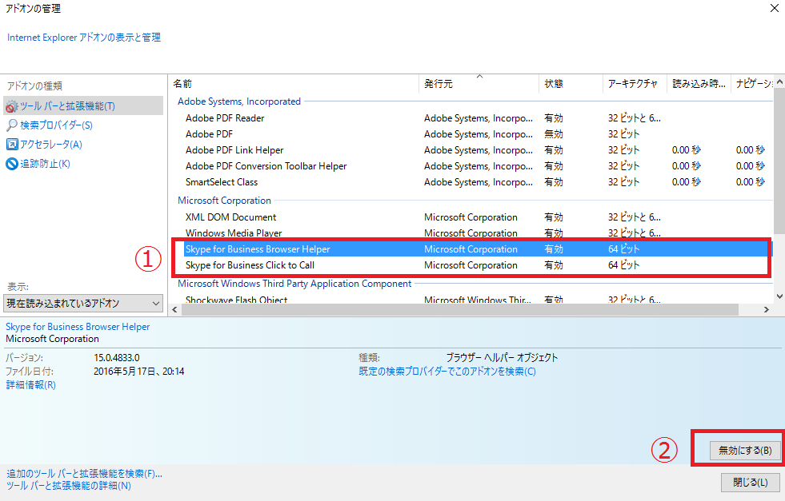Open the 詳細情報(R) link
This screenshot has height=501, width=785.
click(x=31, y=385)
